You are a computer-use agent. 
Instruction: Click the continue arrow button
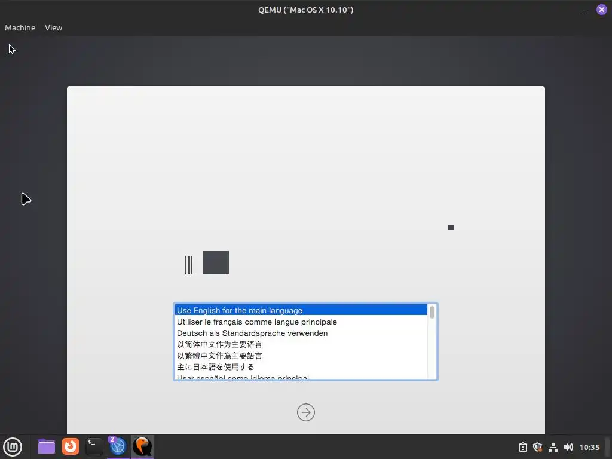tap(305, 412)
